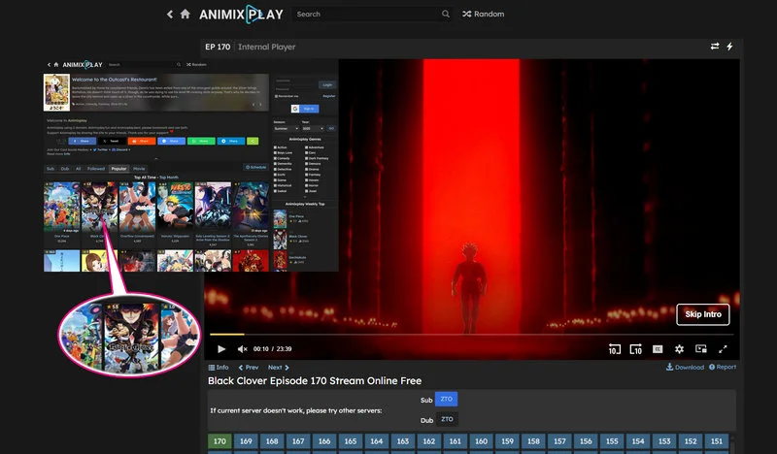Open episode 165

click(351, 441)
